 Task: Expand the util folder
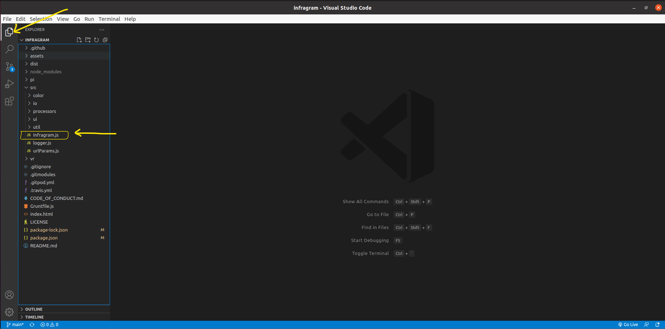coord(64,127)
